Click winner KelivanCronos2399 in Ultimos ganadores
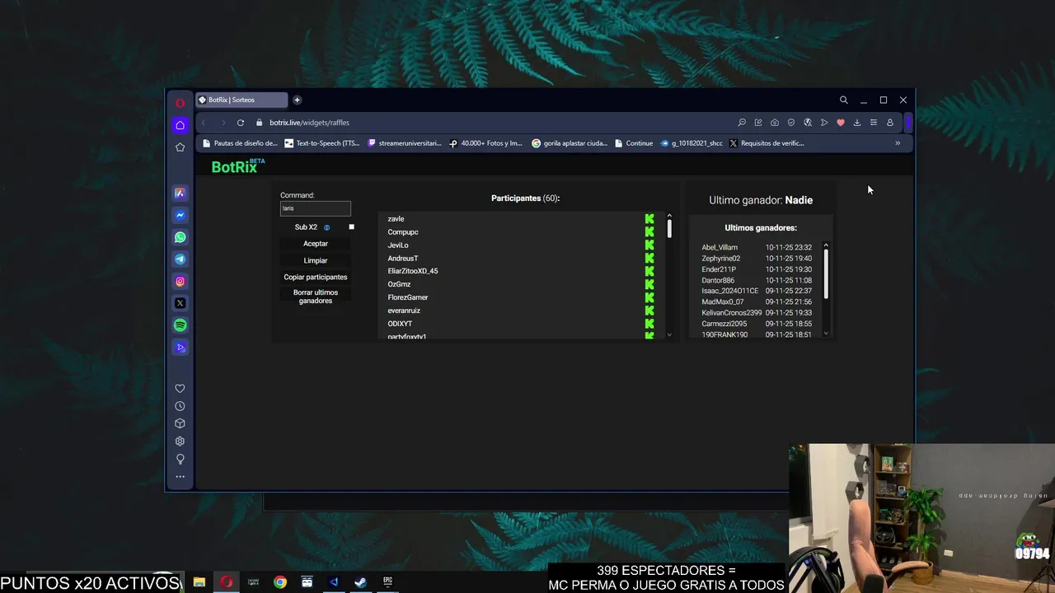The image size is (1055, 593). click(732, 313)
